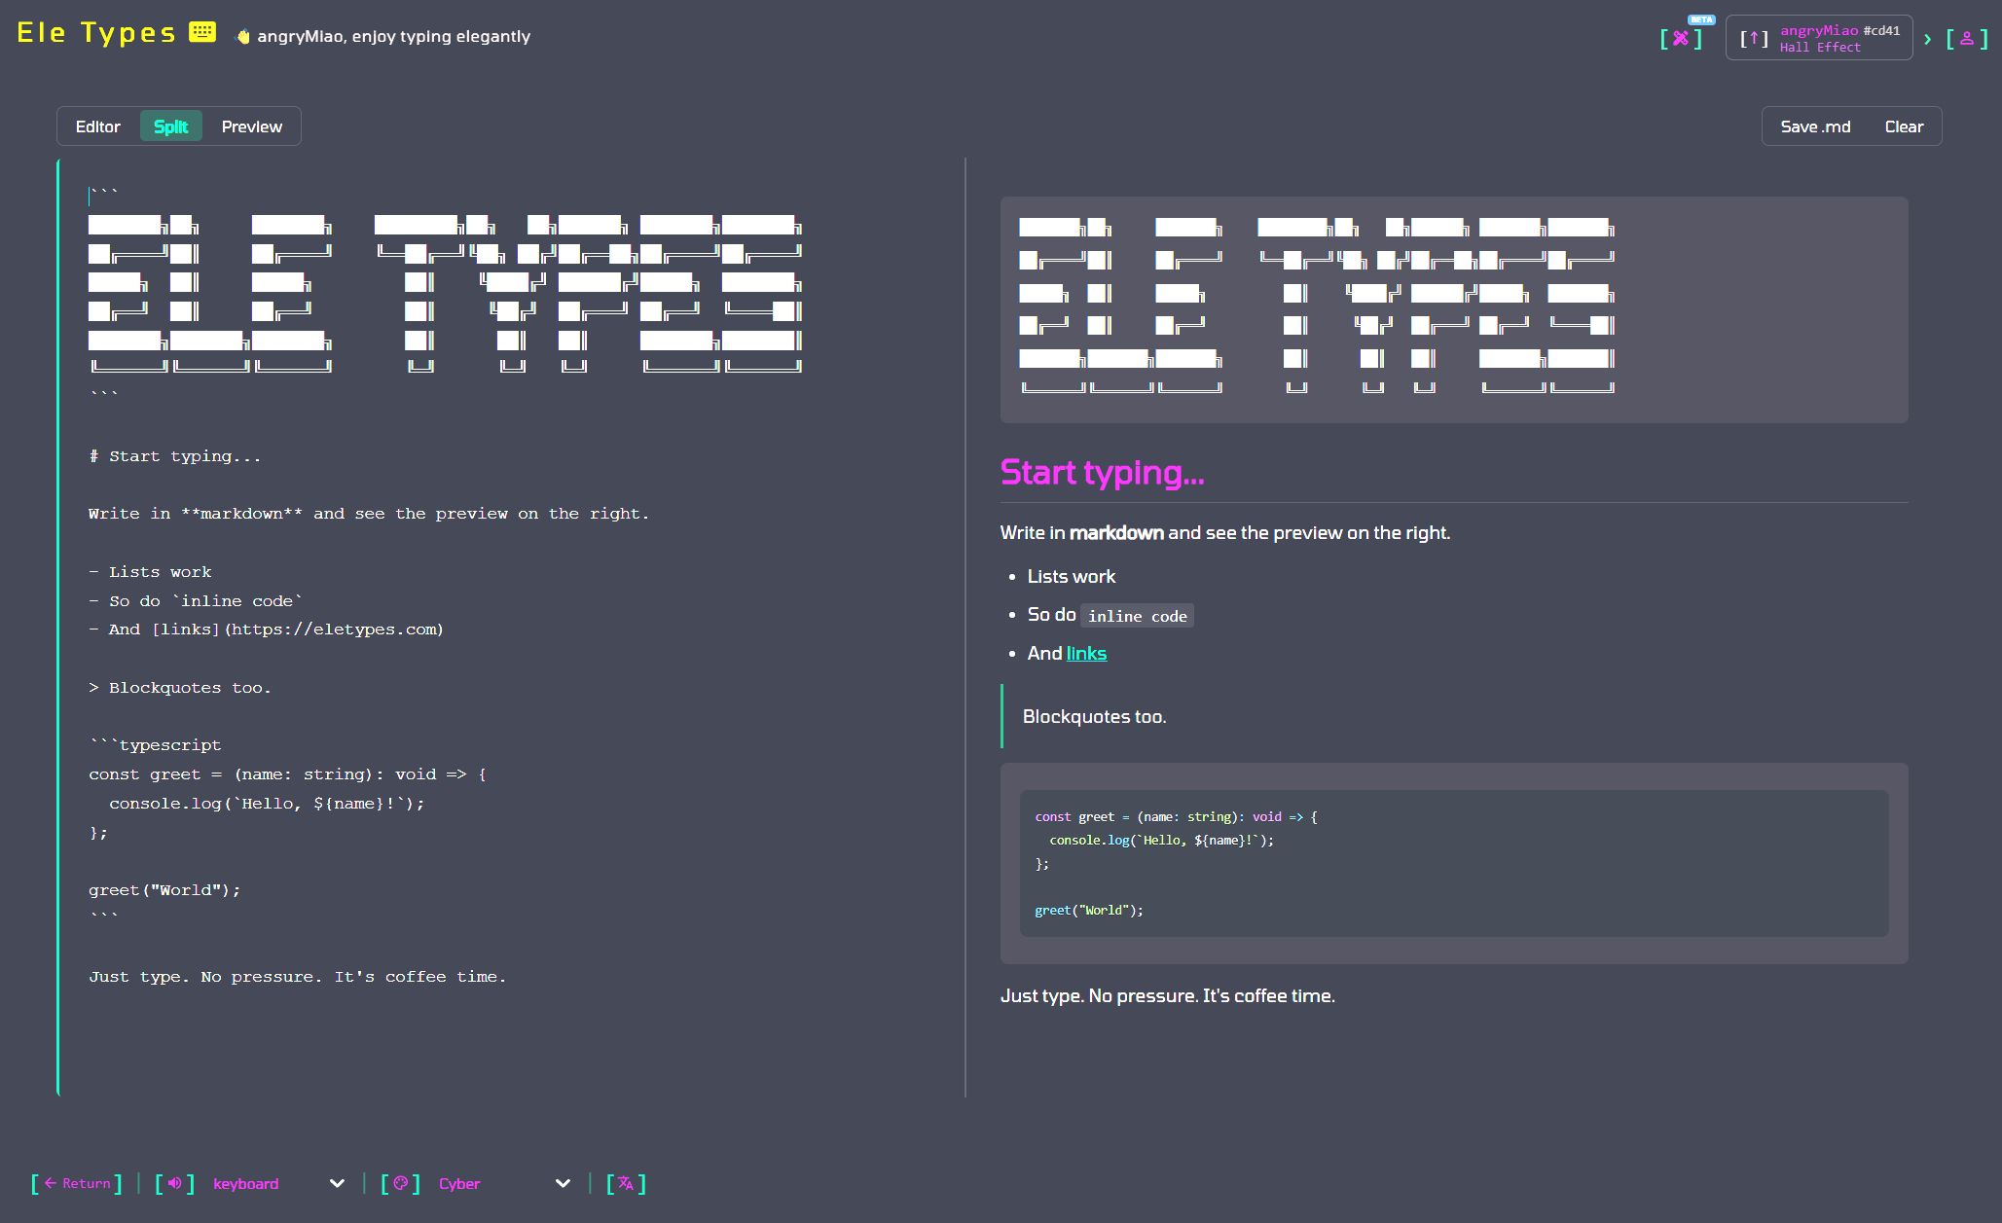Open the keyboard sound dropdown
Viewport: 2002px width, 1223px height.
pyautogui.click(x=278, y=1183)
